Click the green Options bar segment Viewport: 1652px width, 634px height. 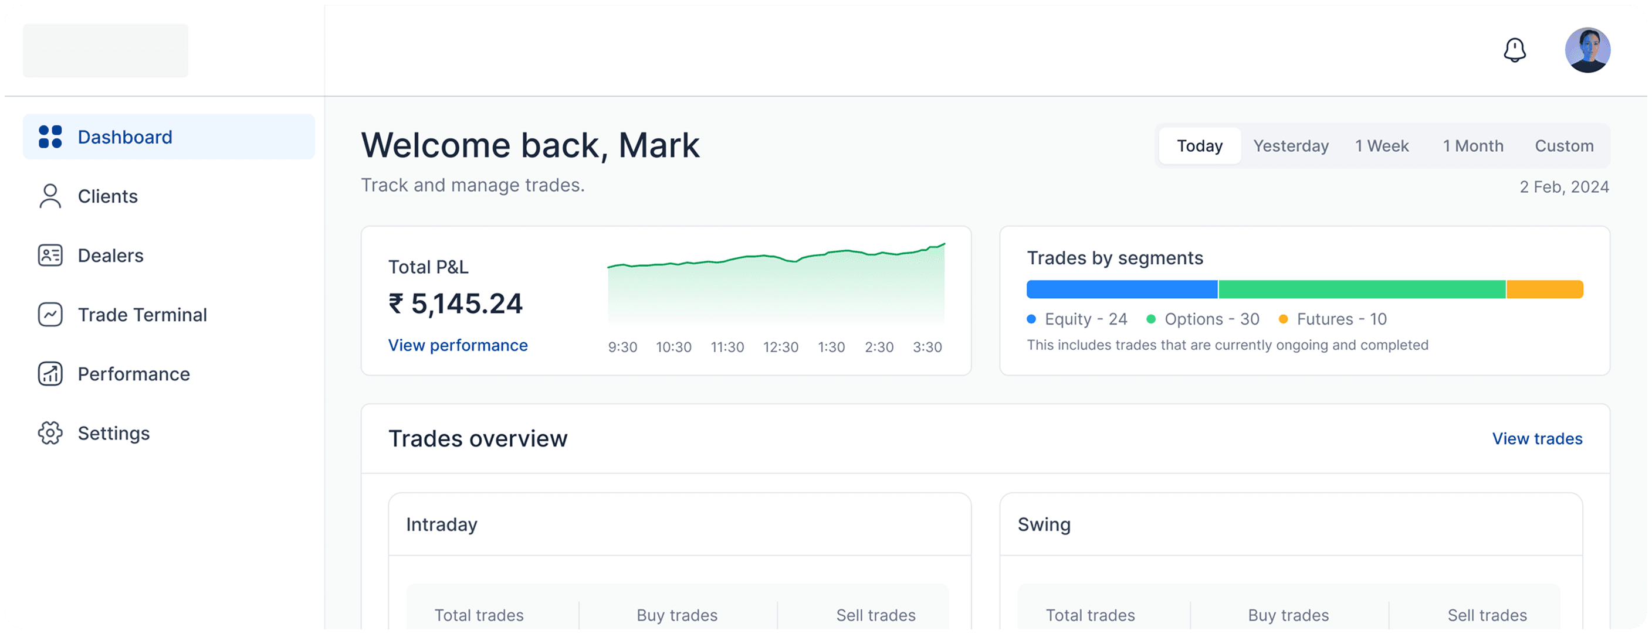[1362, 289]
